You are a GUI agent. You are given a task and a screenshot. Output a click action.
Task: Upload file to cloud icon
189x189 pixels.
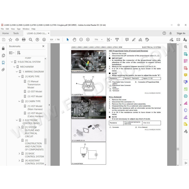click(17, 39)
